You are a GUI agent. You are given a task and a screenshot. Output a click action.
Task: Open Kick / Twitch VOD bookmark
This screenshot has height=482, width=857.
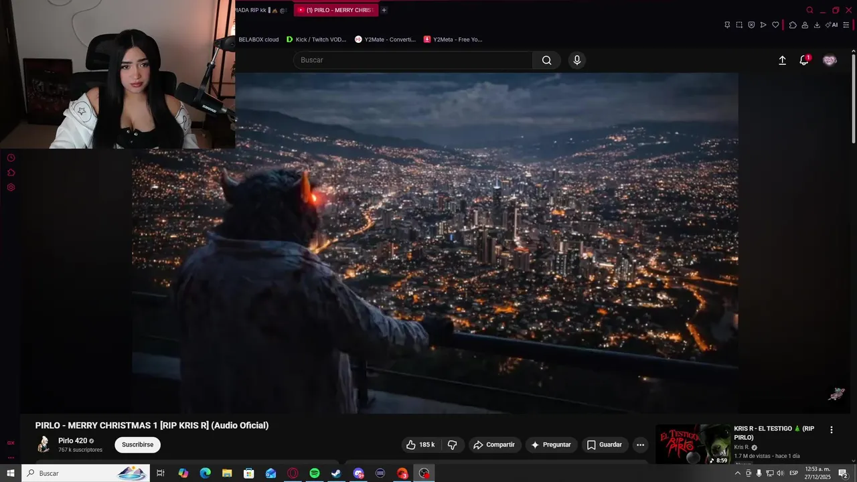pos(316,39)
